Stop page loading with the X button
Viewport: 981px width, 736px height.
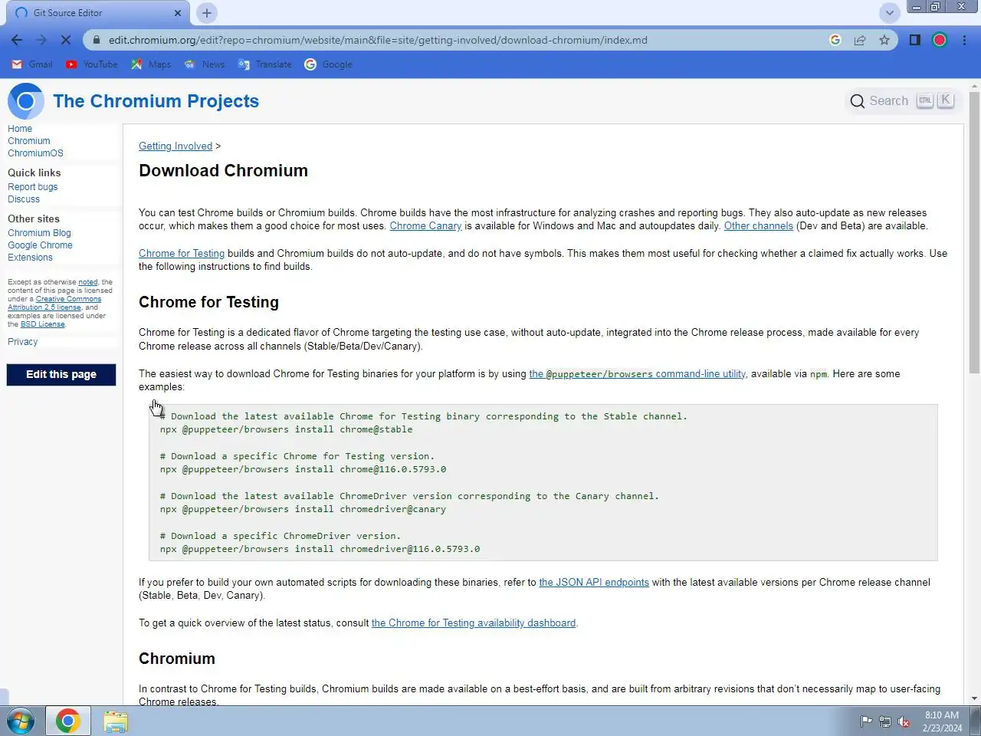point(66,40)
